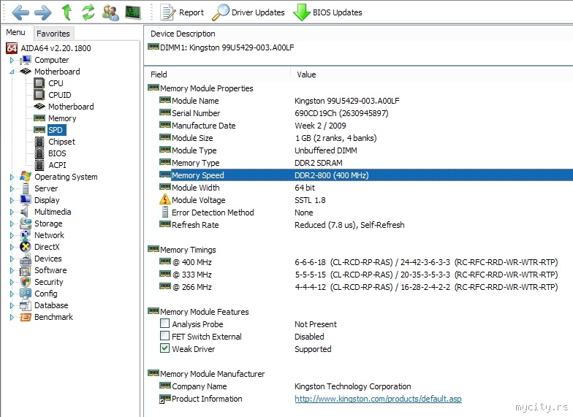Click the Server tower icon
Screen dimensions: 573x417
click(26, 188)
